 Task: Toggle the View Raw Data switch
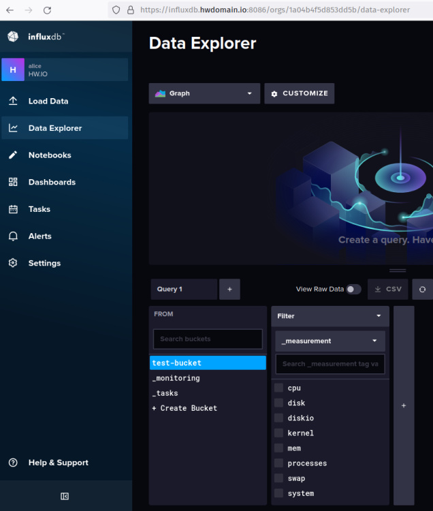click(353, 290)
